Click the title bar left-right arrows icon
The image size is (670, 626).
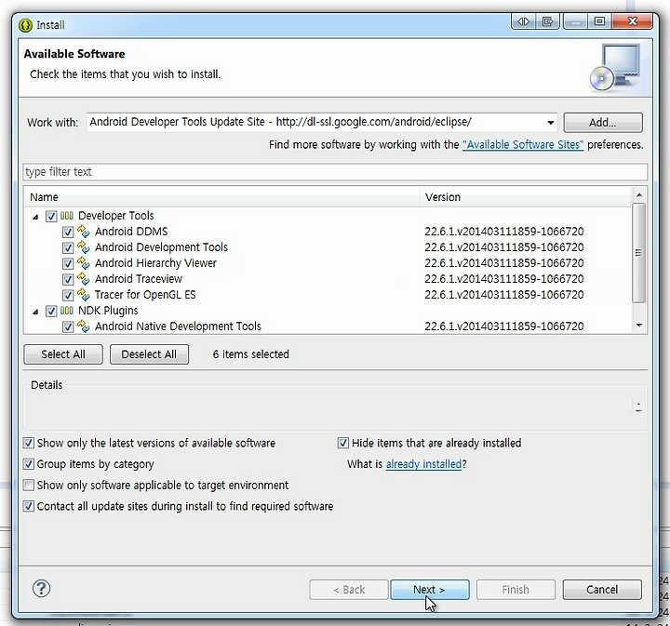(x=523, y=21)
